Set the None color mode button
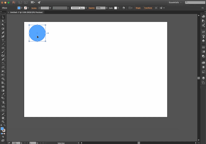The image size is (206, 144). [x=4, y=134]
